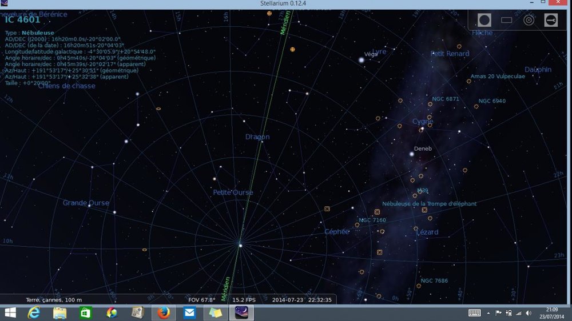The height and width of the screenshot is (321, 572).
Task: Select the star Deneb
Action: click(x=411, y=154)
